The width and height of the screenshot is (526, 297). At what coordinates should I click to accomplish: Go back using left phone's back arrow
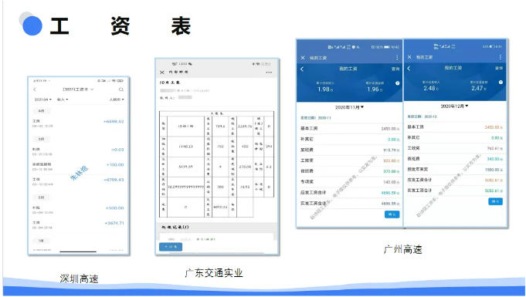click(35, 89)
